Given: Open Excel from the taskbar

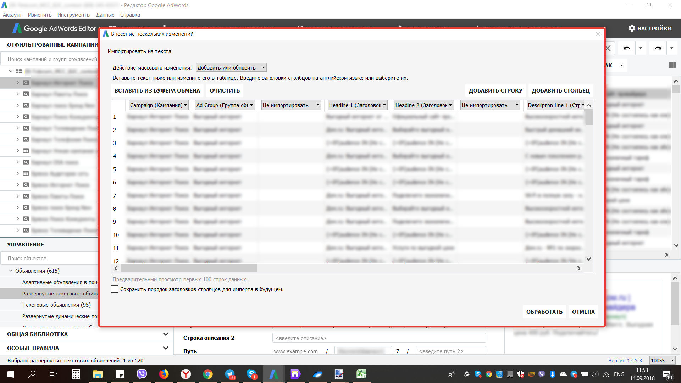Looking at the screenshot, I should 361,374.
